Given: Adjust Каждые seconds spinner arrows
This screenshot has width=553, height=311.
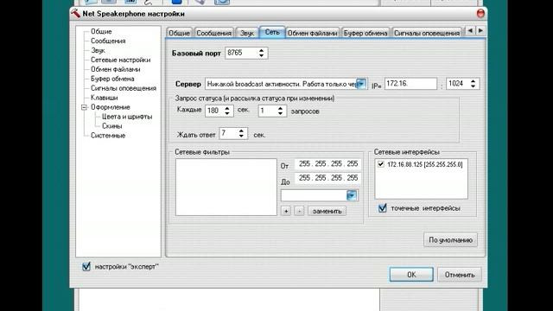Looking at the screenshot, I should click(x=227, y=111).
